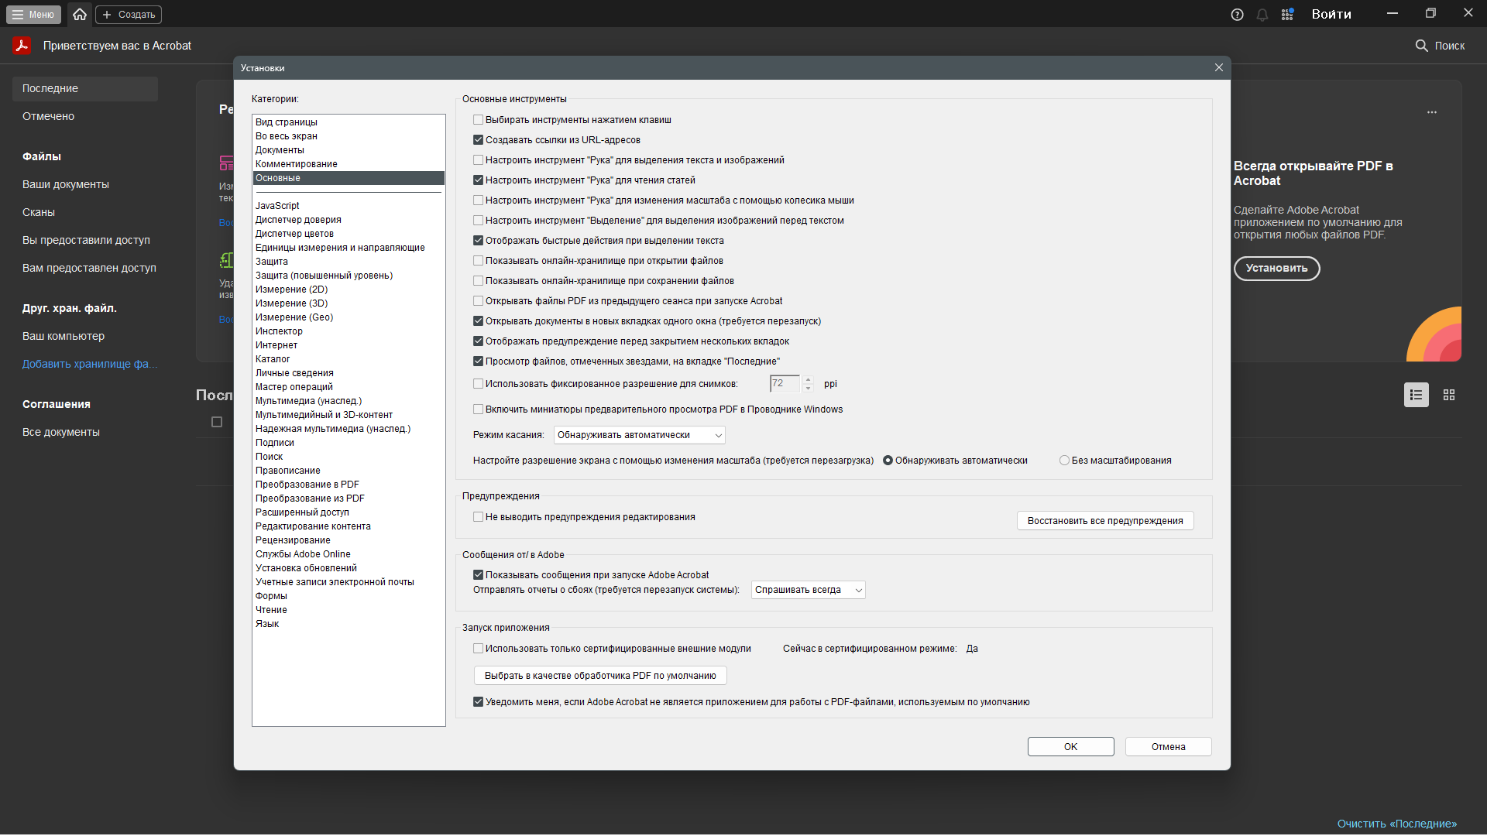This screenshot has height=836, width=1487.
Task: Toggle 'Открывать документы в новых вкладках' checkbox
Action: point(478,321)
